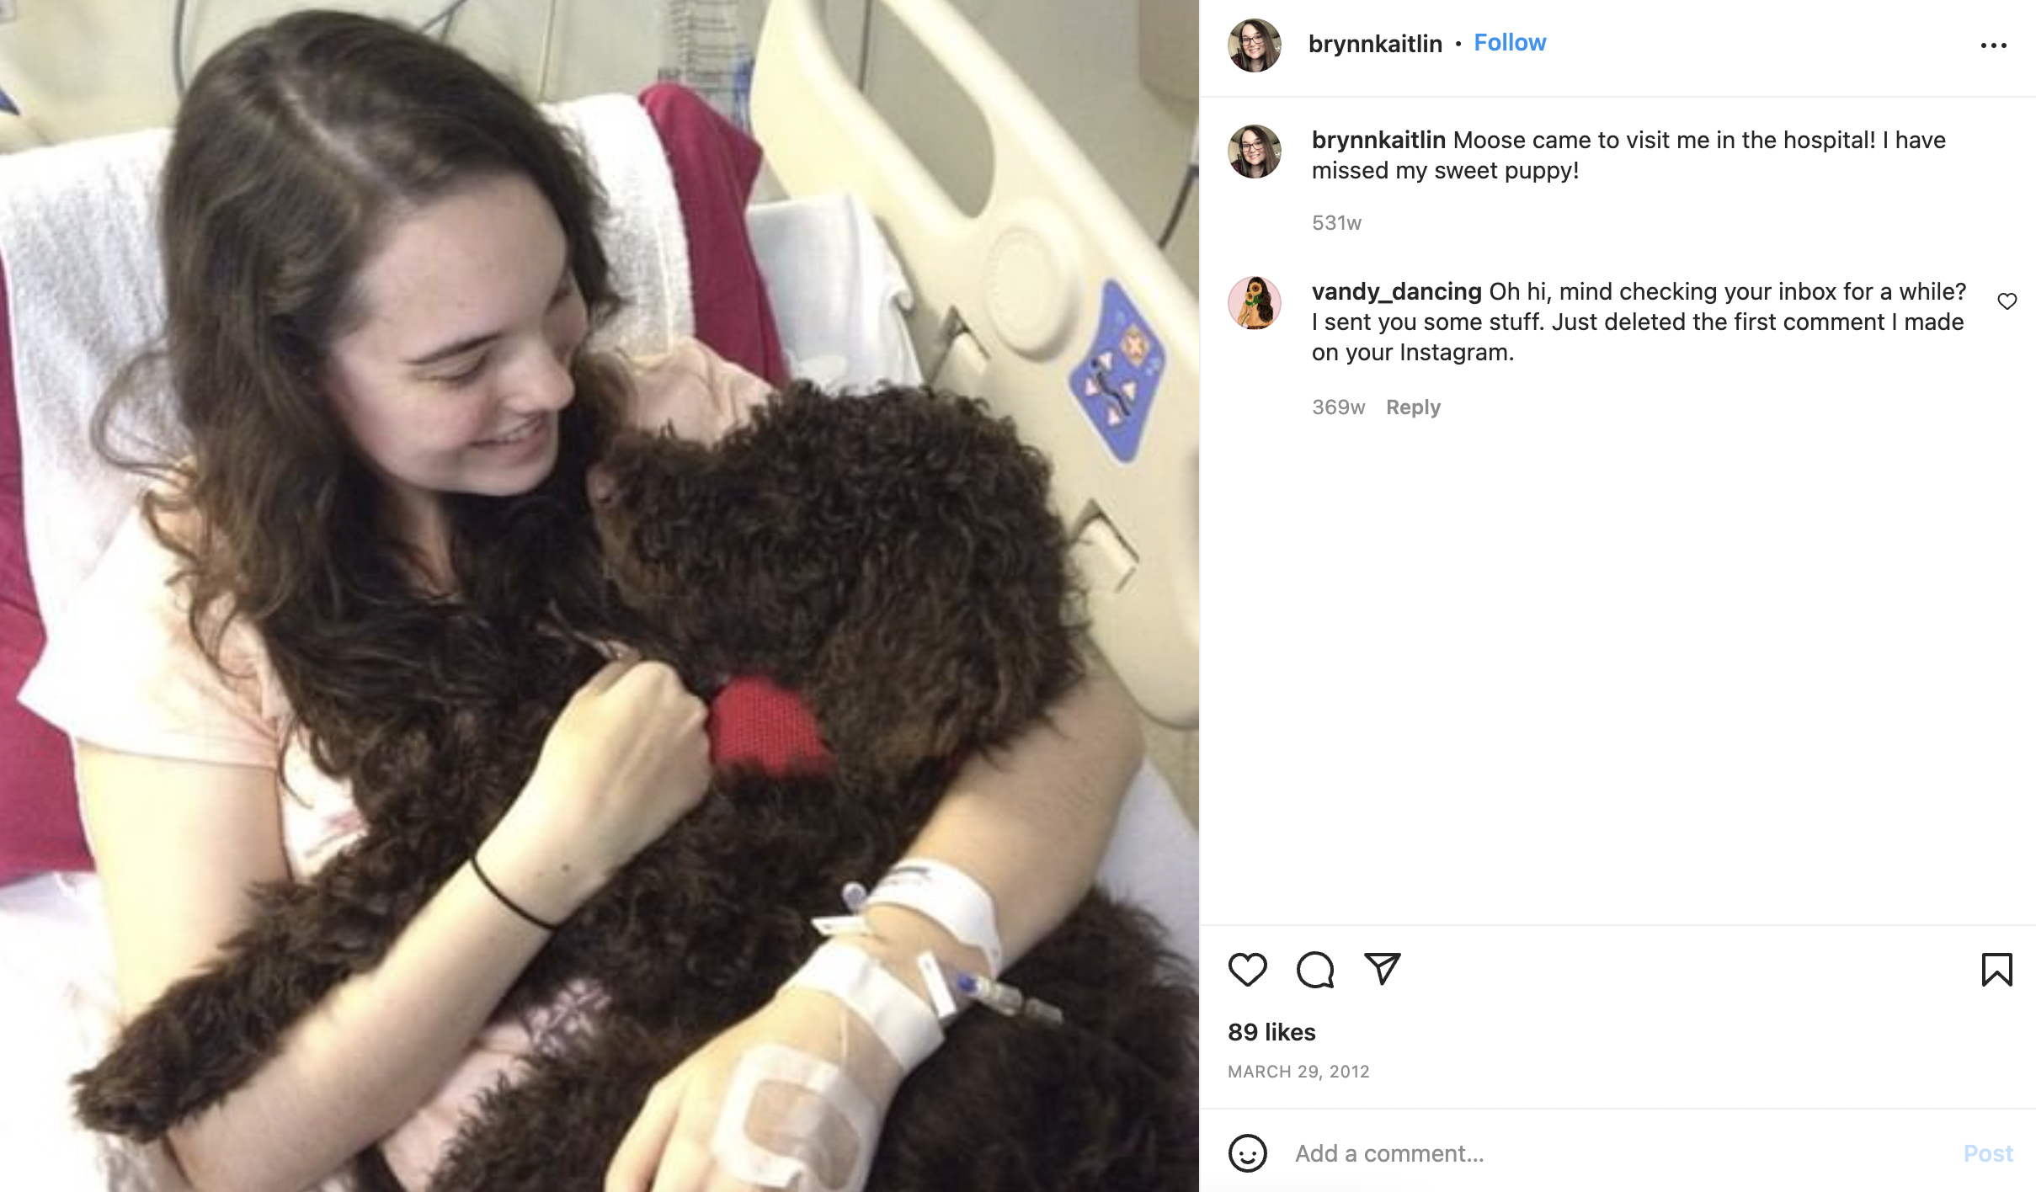
Task: Open the emoji picker smiley icon
Action: 1247,1152
